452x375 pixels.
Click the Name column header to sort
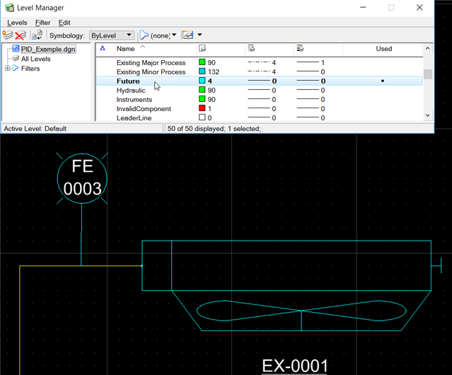pos(125,49)
